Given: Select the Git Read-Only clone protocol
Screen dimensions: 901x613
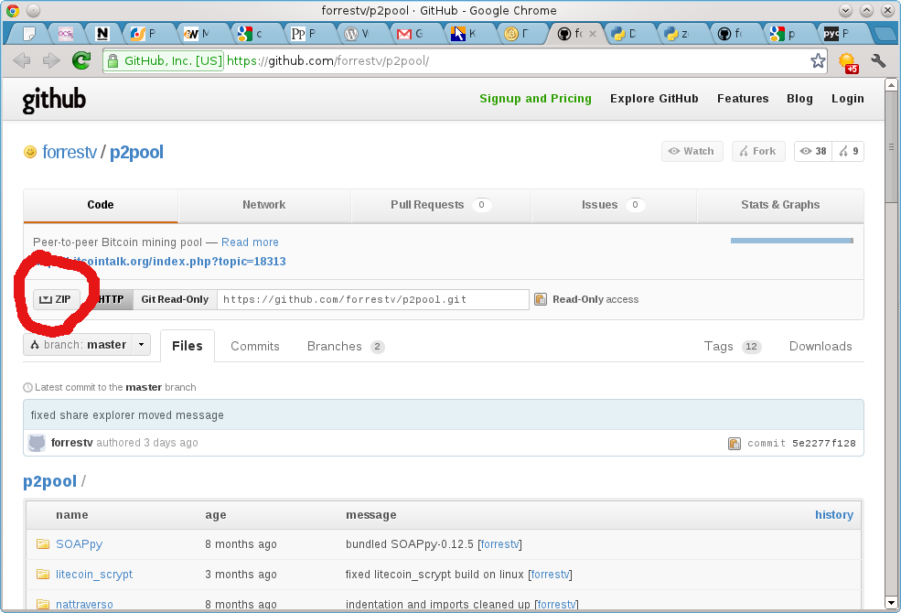Looking at the screenshot, I should 175,299.
